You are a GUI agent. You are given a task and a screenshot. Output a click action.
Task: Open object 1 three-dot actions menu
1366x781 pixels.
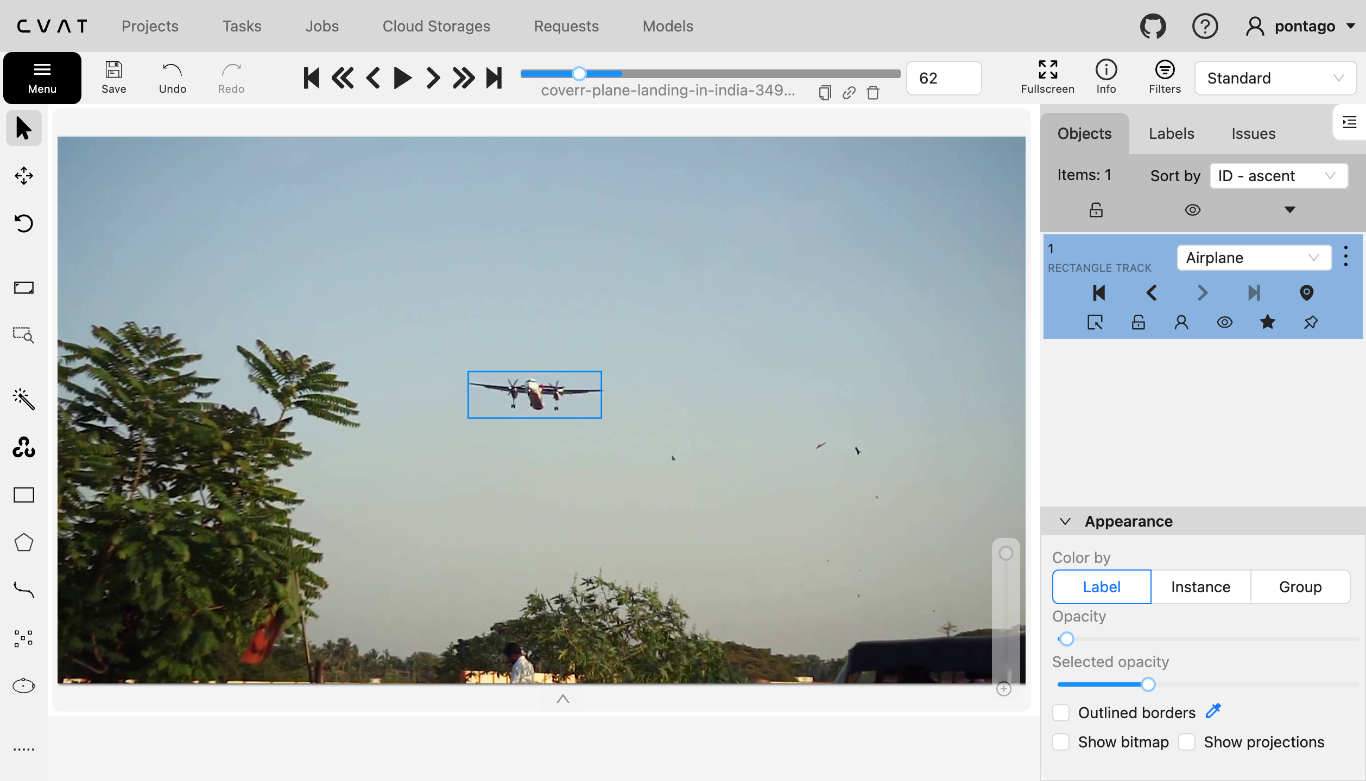(x=1345, y=256)
